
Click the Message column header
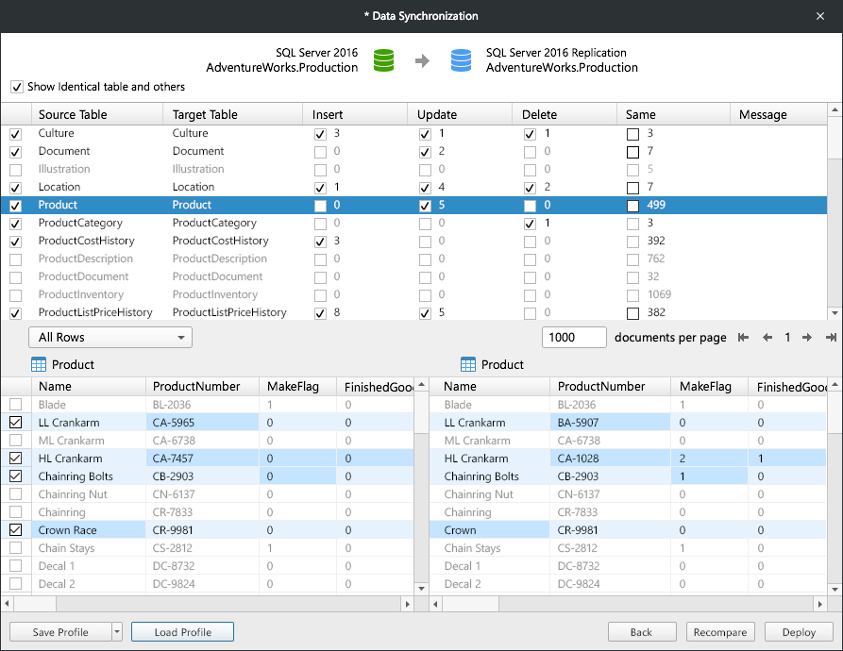[778, 114]
